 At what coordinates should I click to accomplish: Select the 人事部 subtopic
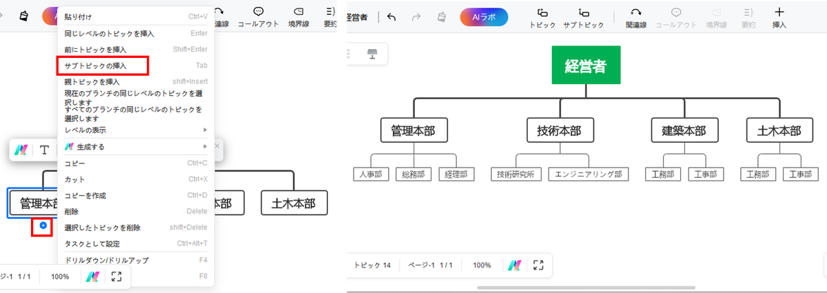(371, 174)
